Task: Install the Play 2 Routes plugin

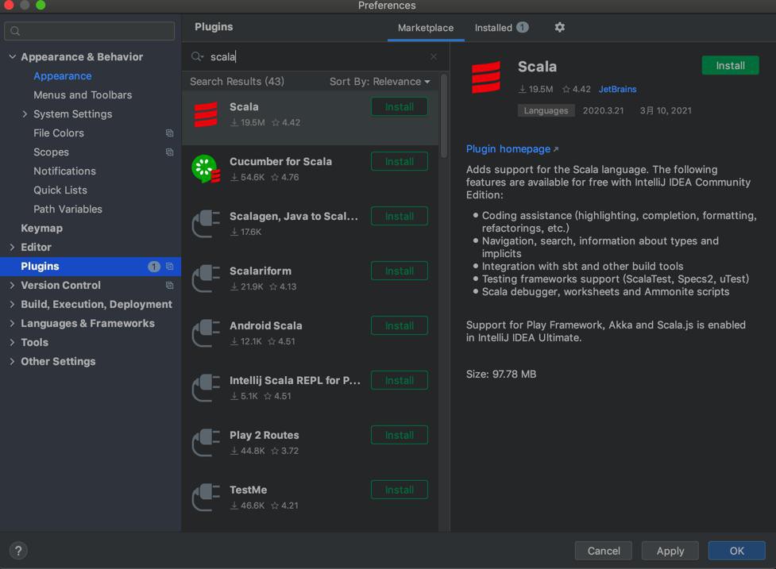Action: [x=400, y=435]
